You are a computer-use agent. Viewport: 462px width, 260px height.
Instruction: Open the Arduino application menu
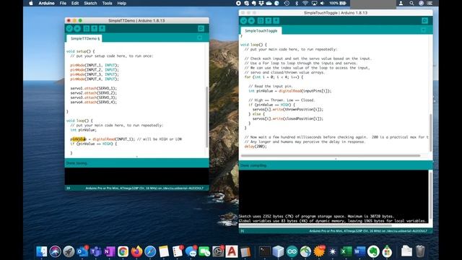tap(46, 3)
